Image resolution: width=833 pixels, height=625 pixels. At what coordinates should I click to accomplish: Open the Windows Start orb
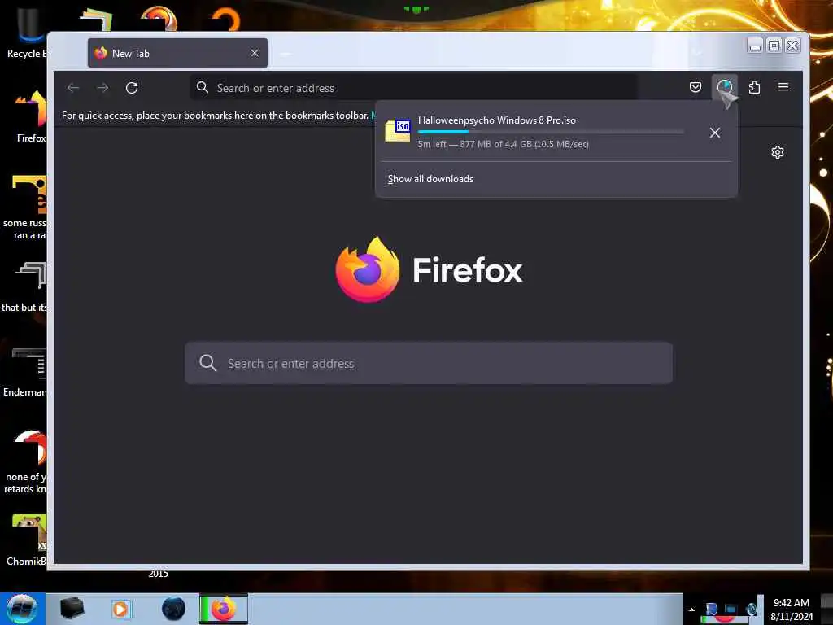[x=21, y=609]
